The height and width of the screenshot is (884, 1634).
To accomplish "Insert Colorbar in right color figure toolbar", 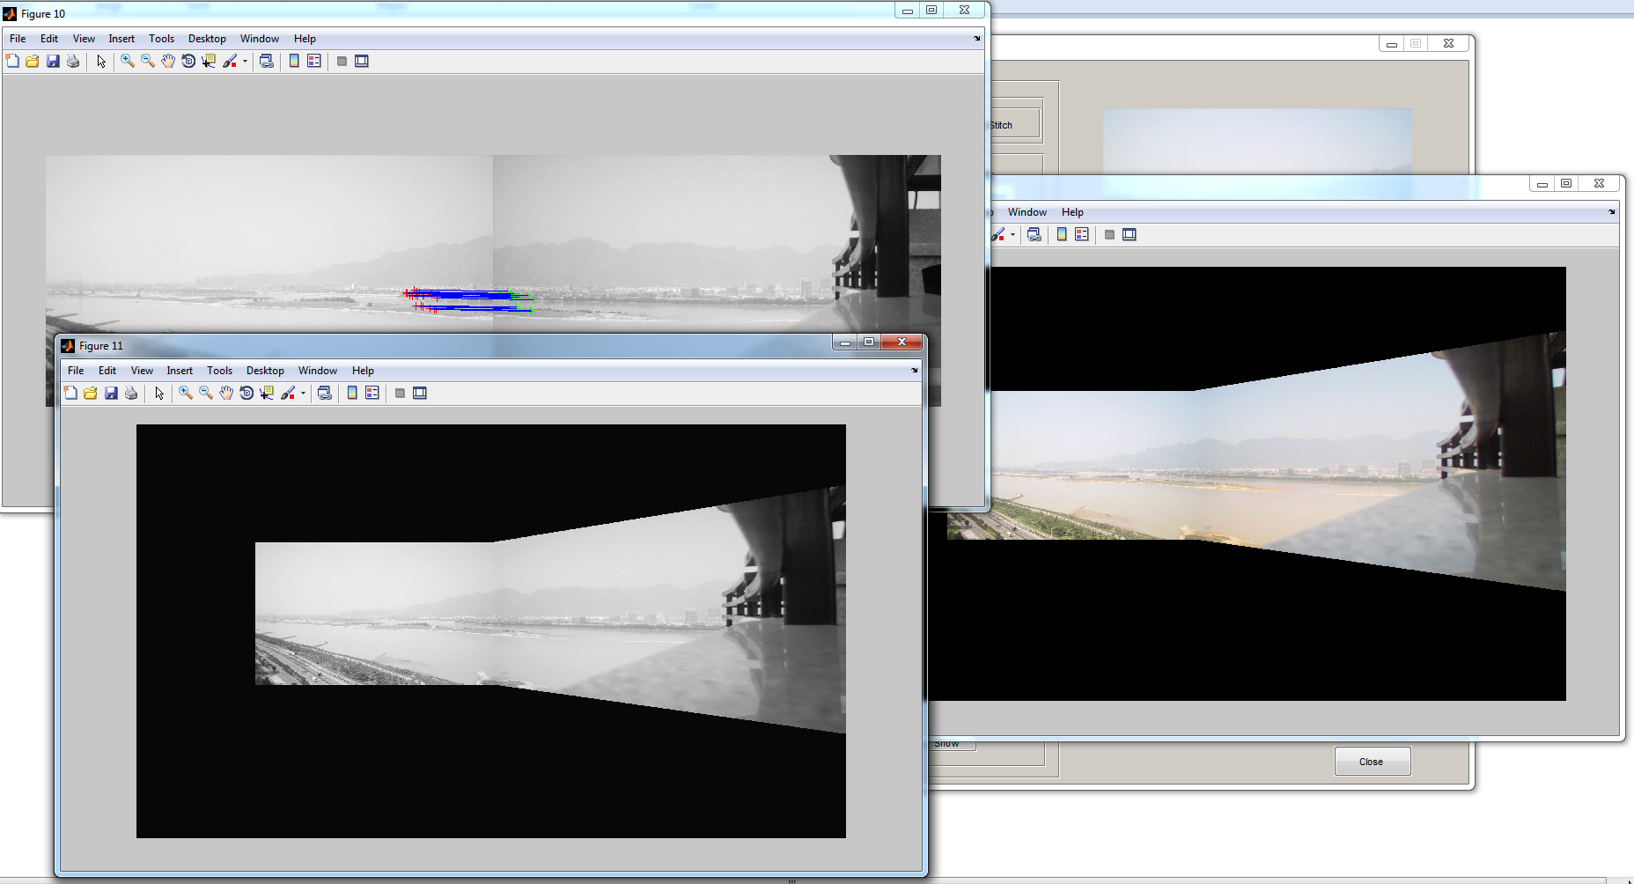I will point(1062,234).
